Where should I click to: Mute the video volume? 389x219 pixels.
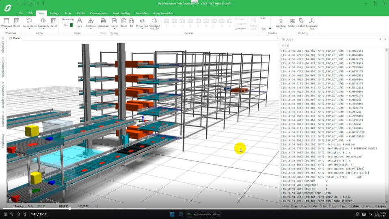(25, 214)
